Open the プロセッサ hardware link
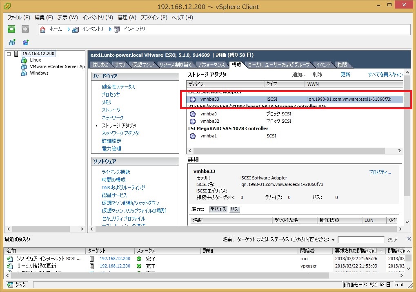416x292 pixels. point(111,95)
